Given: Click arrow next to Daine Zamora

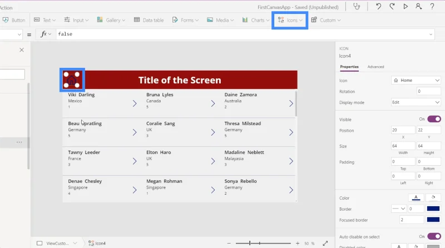Looking at the screenshot, I should click(x=291, y=103).
